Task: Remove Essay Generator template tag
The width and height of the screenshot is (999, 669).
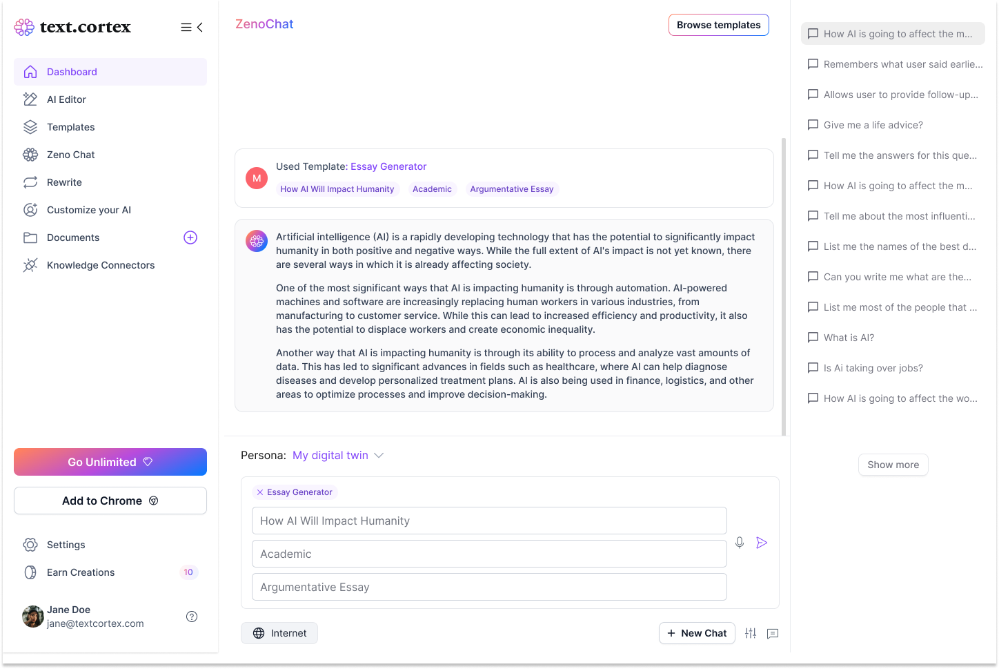Action: [260, 492]
